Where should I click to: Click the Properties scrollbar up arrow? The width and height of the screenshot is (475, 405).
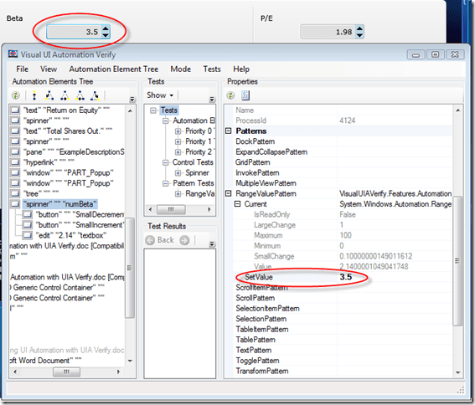(x=457, y=110)
